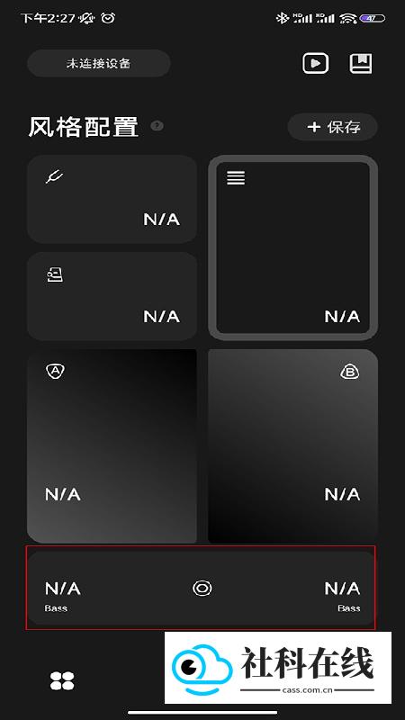Tap the 社科在线 cass.com.cn logo
Screen dimensions: 405x720
tap(278, 668)
